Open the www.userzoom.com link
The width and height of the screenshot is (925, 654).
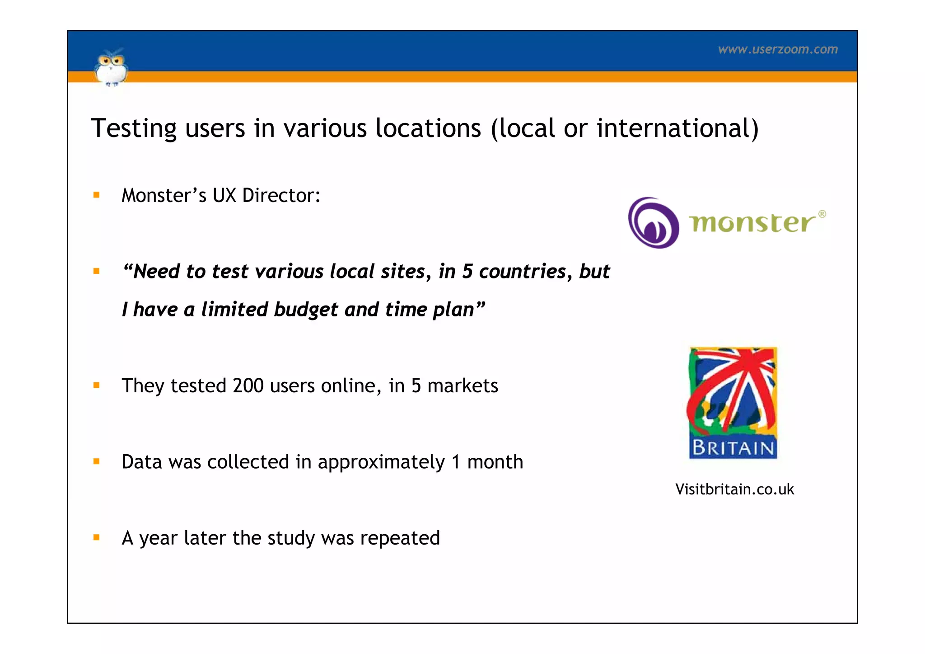click(x=777, y=49)
